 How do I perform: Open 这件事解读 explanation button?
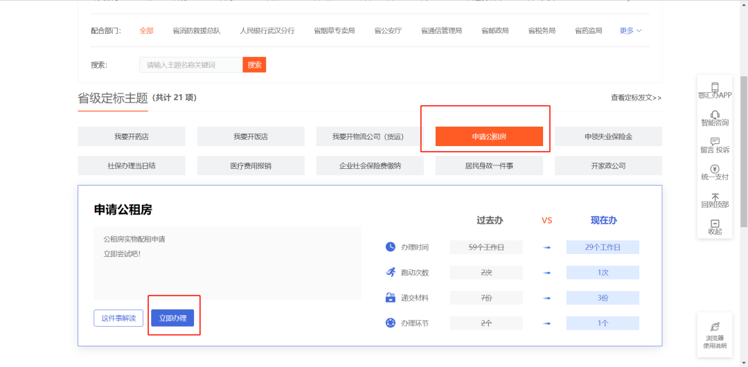118,318
